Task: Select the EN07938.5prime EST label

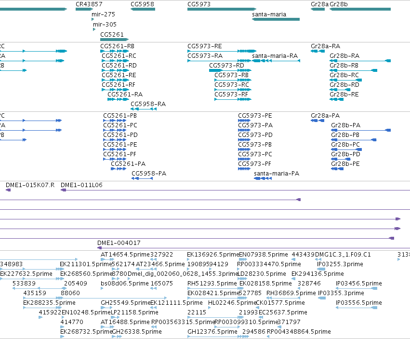Action: 264,255
